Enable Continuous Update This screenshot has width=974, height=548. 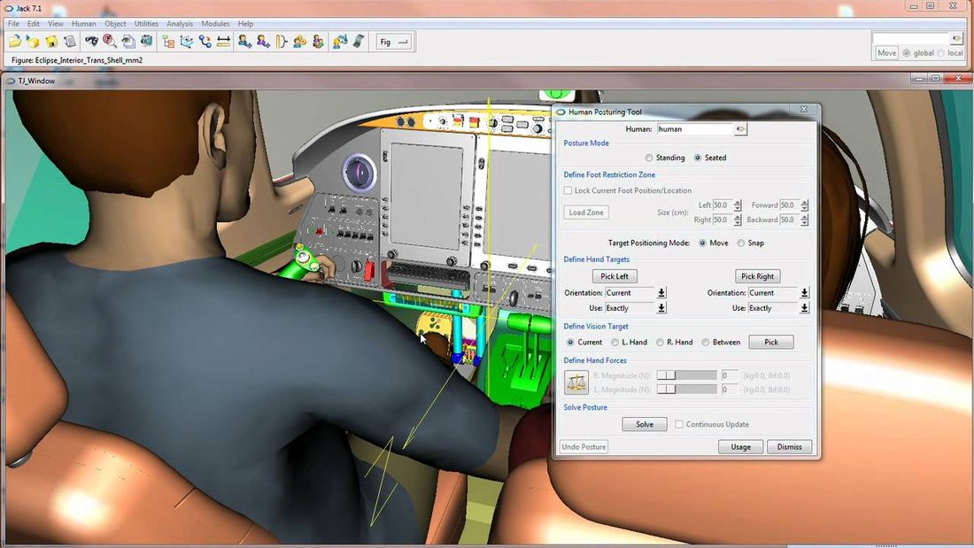[679, 423]
